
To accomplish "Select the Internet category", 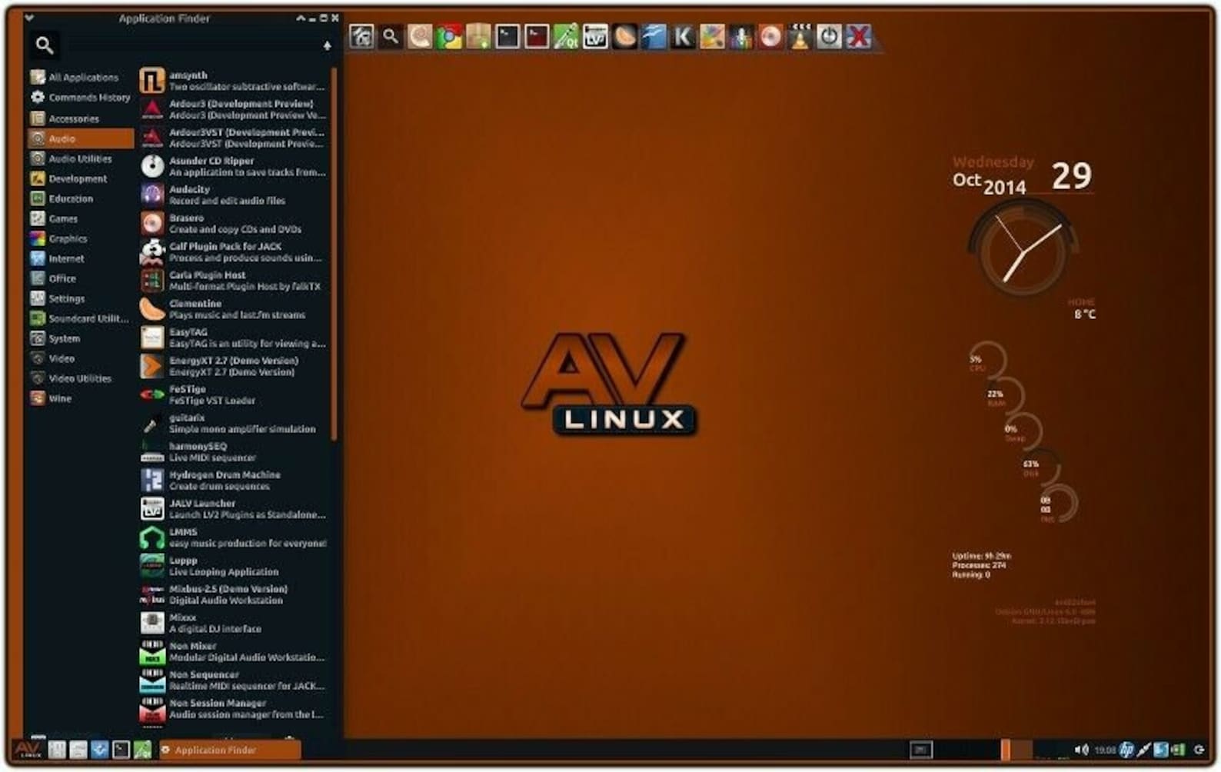I will pos(80,258).
